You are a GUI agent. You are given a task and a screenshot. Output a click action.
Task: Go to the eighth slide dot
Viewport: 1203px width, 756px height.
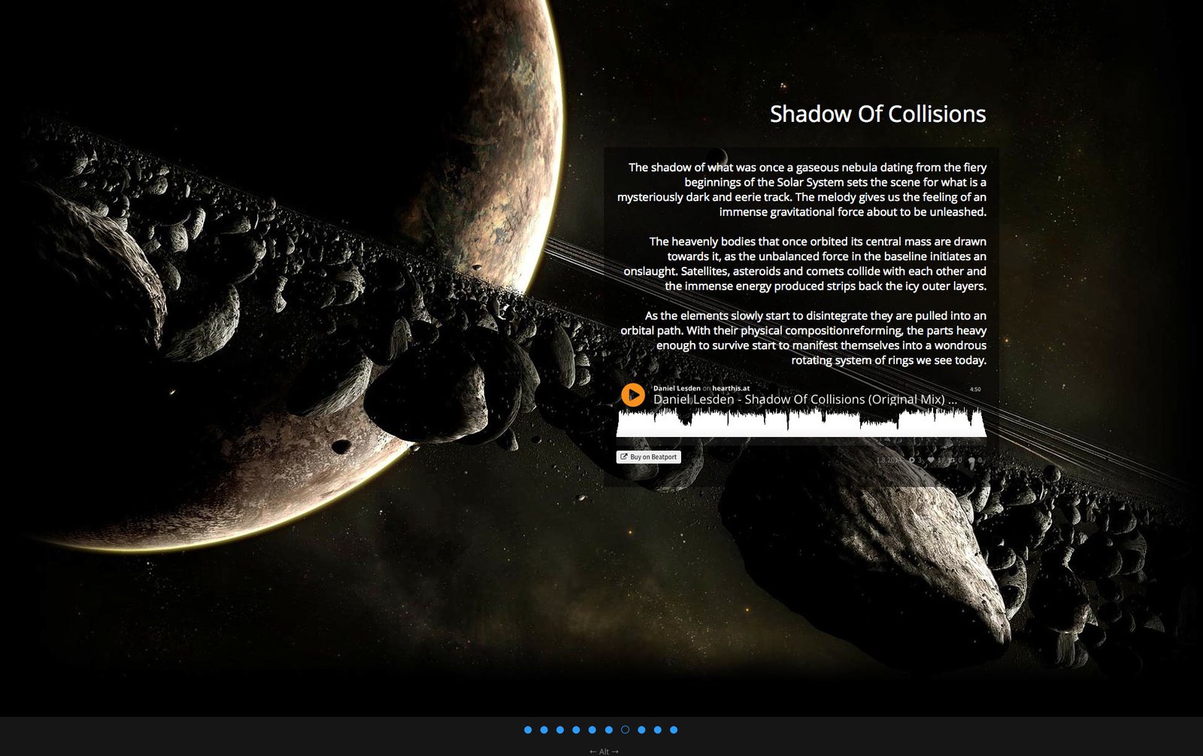coord(641,730)
